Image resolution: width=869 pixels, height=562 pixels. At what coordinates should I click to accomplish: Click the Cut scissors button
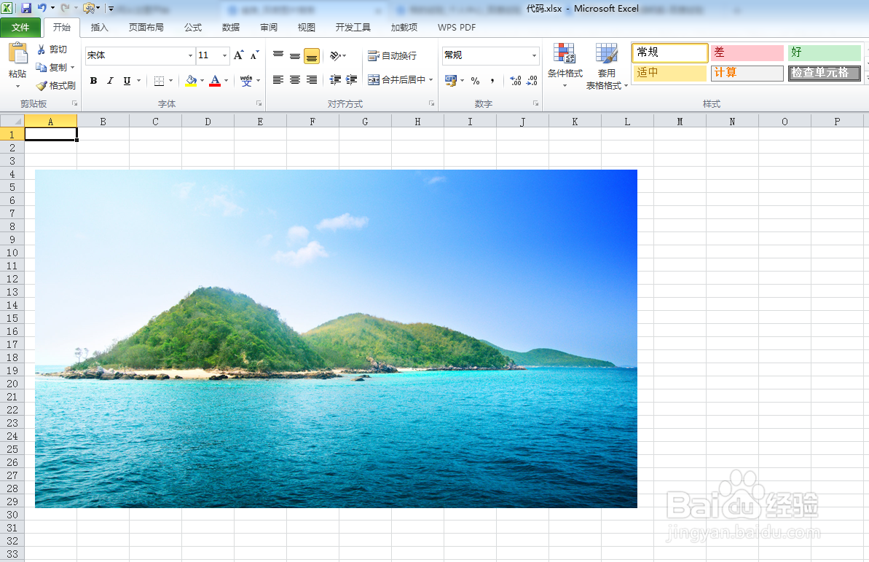[x=52, y=50]
